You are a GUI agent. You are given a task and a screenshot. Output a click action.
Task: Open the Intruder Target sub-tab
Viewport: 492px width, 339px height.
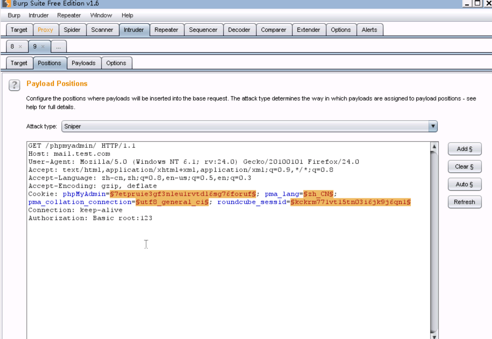click(x=19, y=63)
